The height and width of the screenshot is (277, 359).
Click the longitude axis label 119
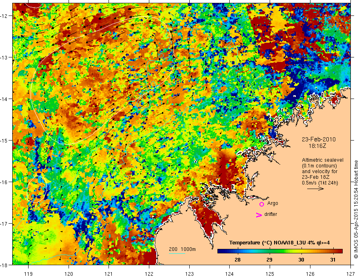(x=29, y=274)
